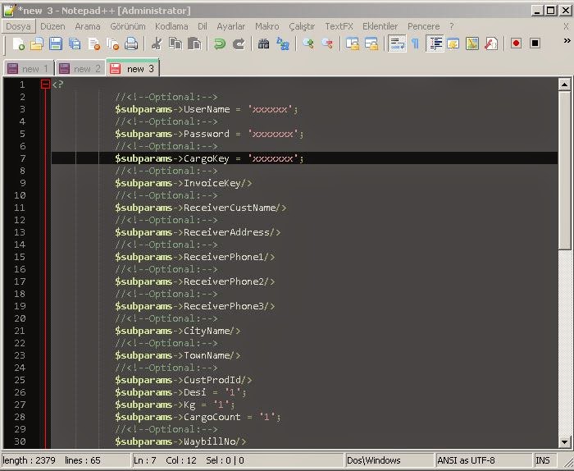Close the current document icon
The height and width of the screenshot is (471, 574).
point(93,43)
